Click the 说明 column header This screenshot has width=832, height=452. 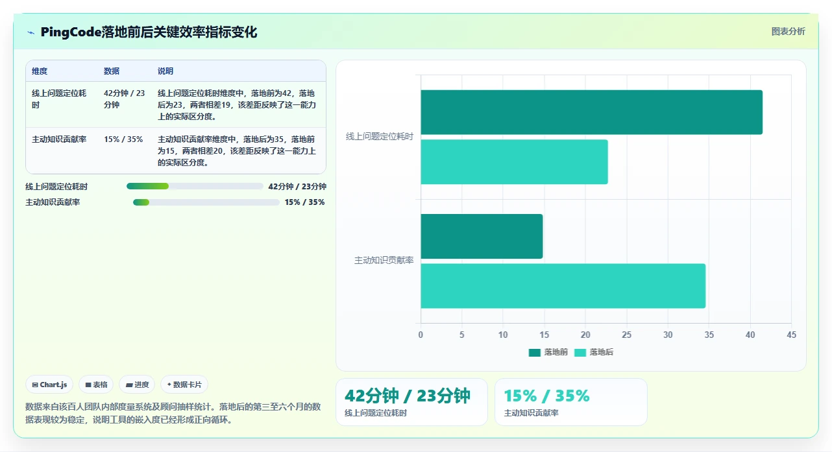click(x=165, y=71)
